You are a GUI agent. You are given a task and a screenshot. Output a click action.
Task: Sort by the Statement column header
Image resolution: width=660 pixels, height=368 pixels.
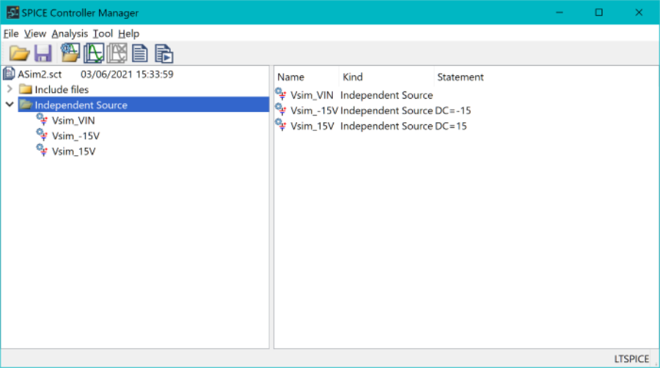pyautogui.click(x=460, y=77)
